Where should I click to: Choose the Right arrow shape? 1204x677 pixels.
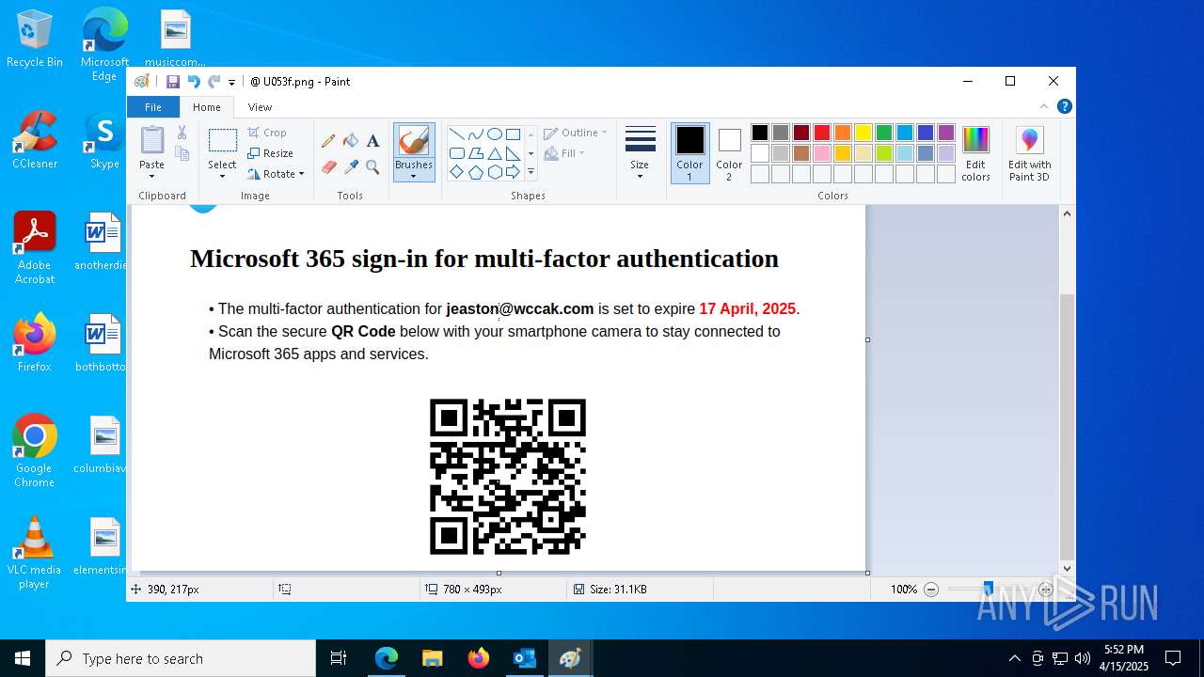pyautogui.click(x=513, y=172)
